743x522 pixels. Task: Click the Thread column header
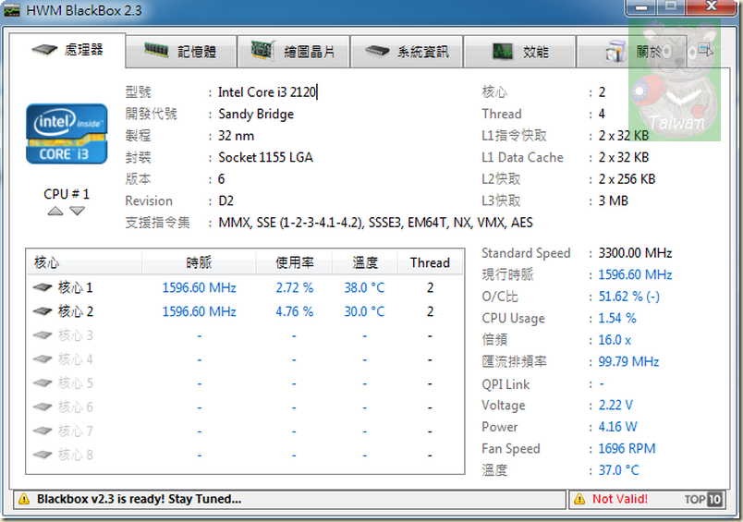(430, 262)
